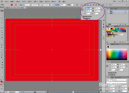Select the Hand tool
This screenshot has width=129, height=93.
tap(2, 75)
